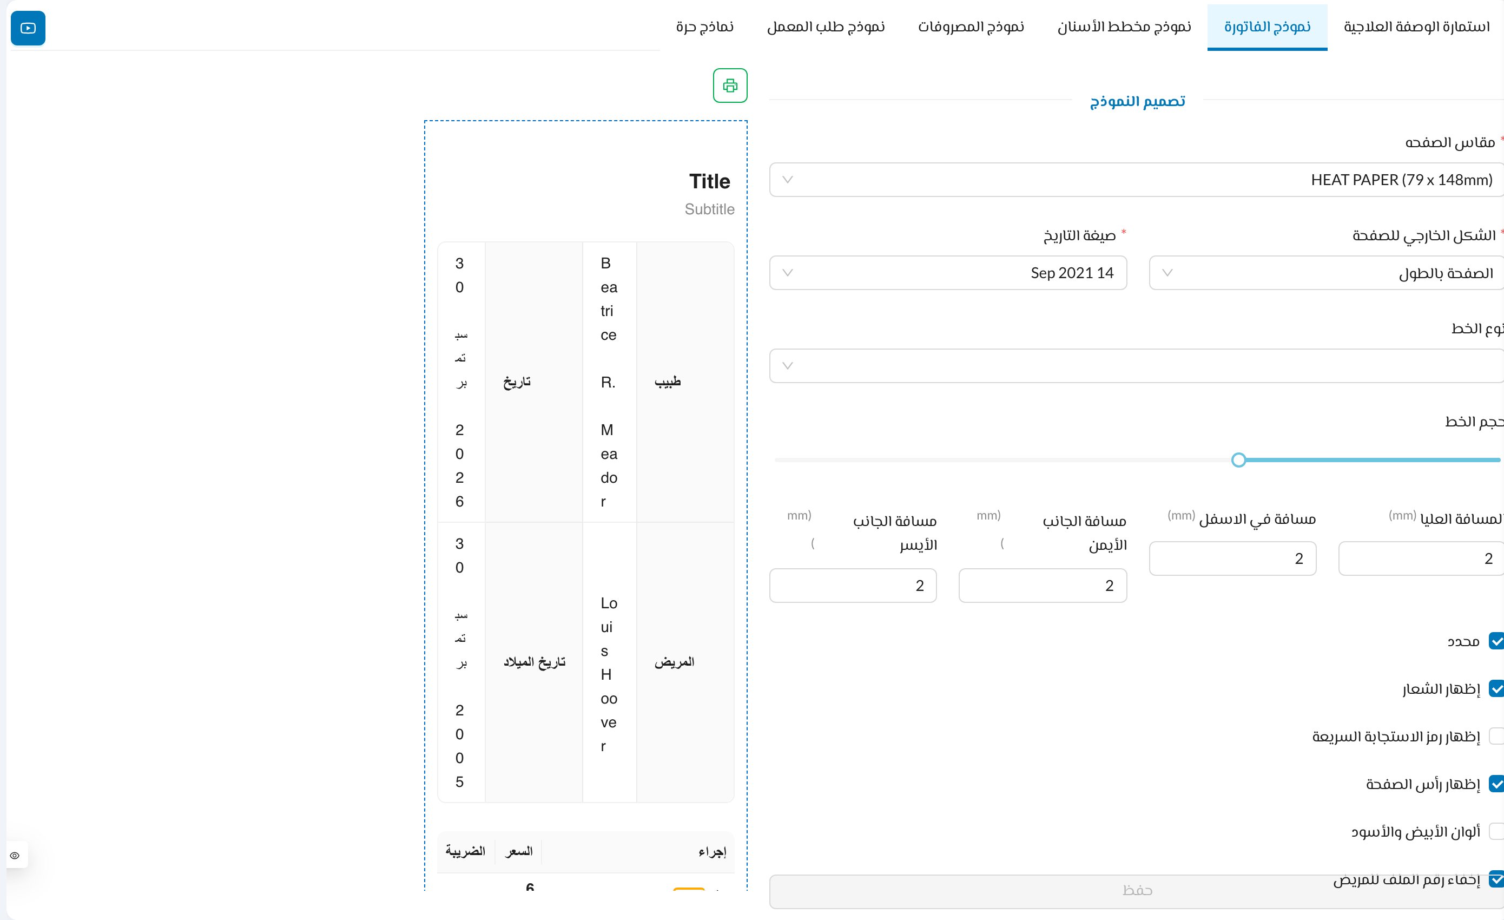Click the right side margin الأيمن field
The image size is (1504, 920).
tap(1043, 586)
